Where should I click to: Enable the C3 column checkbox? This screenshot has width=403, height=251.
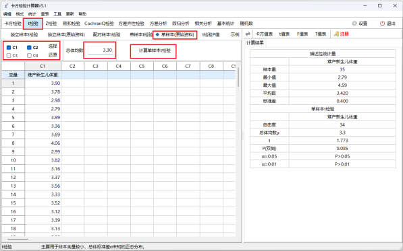coord(9,55)
